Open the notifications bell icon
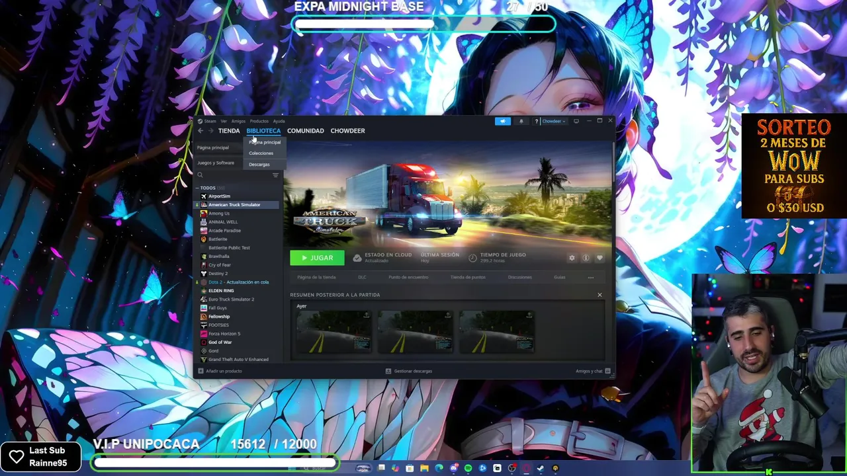This screenshot has height=476, width=847. point(521,121)
